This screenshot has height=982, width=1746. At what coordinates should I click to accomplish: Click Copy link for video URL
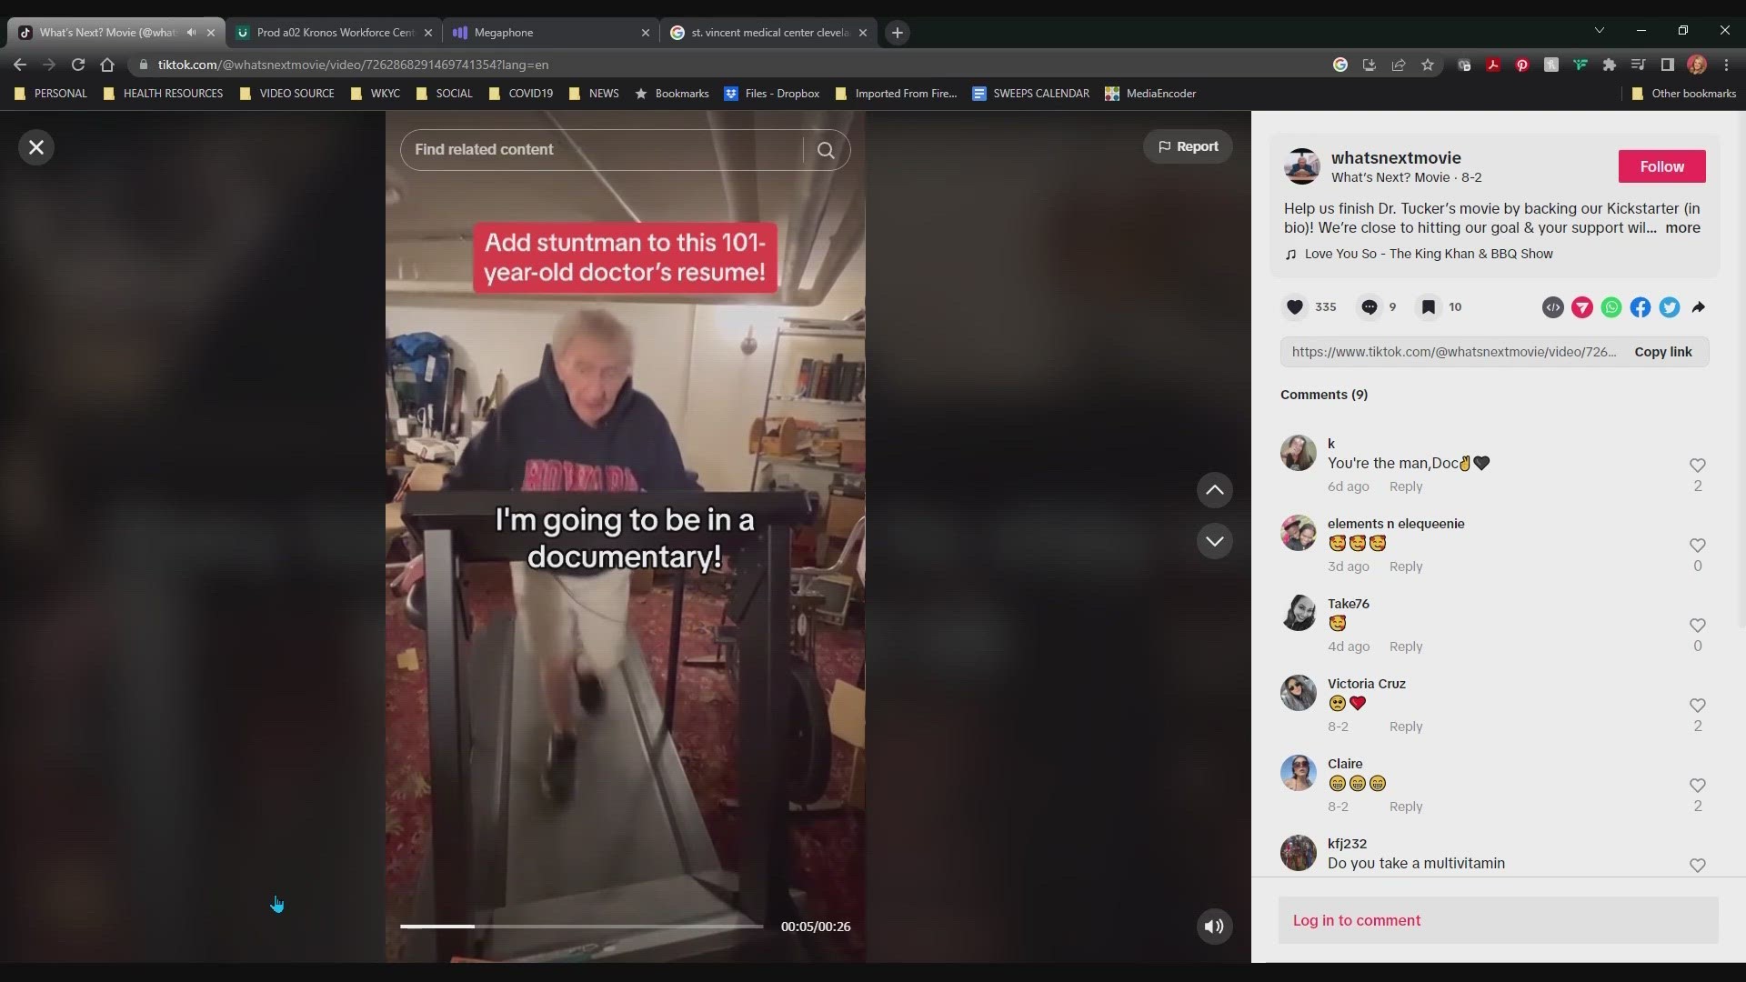(x=1663, y=351)
